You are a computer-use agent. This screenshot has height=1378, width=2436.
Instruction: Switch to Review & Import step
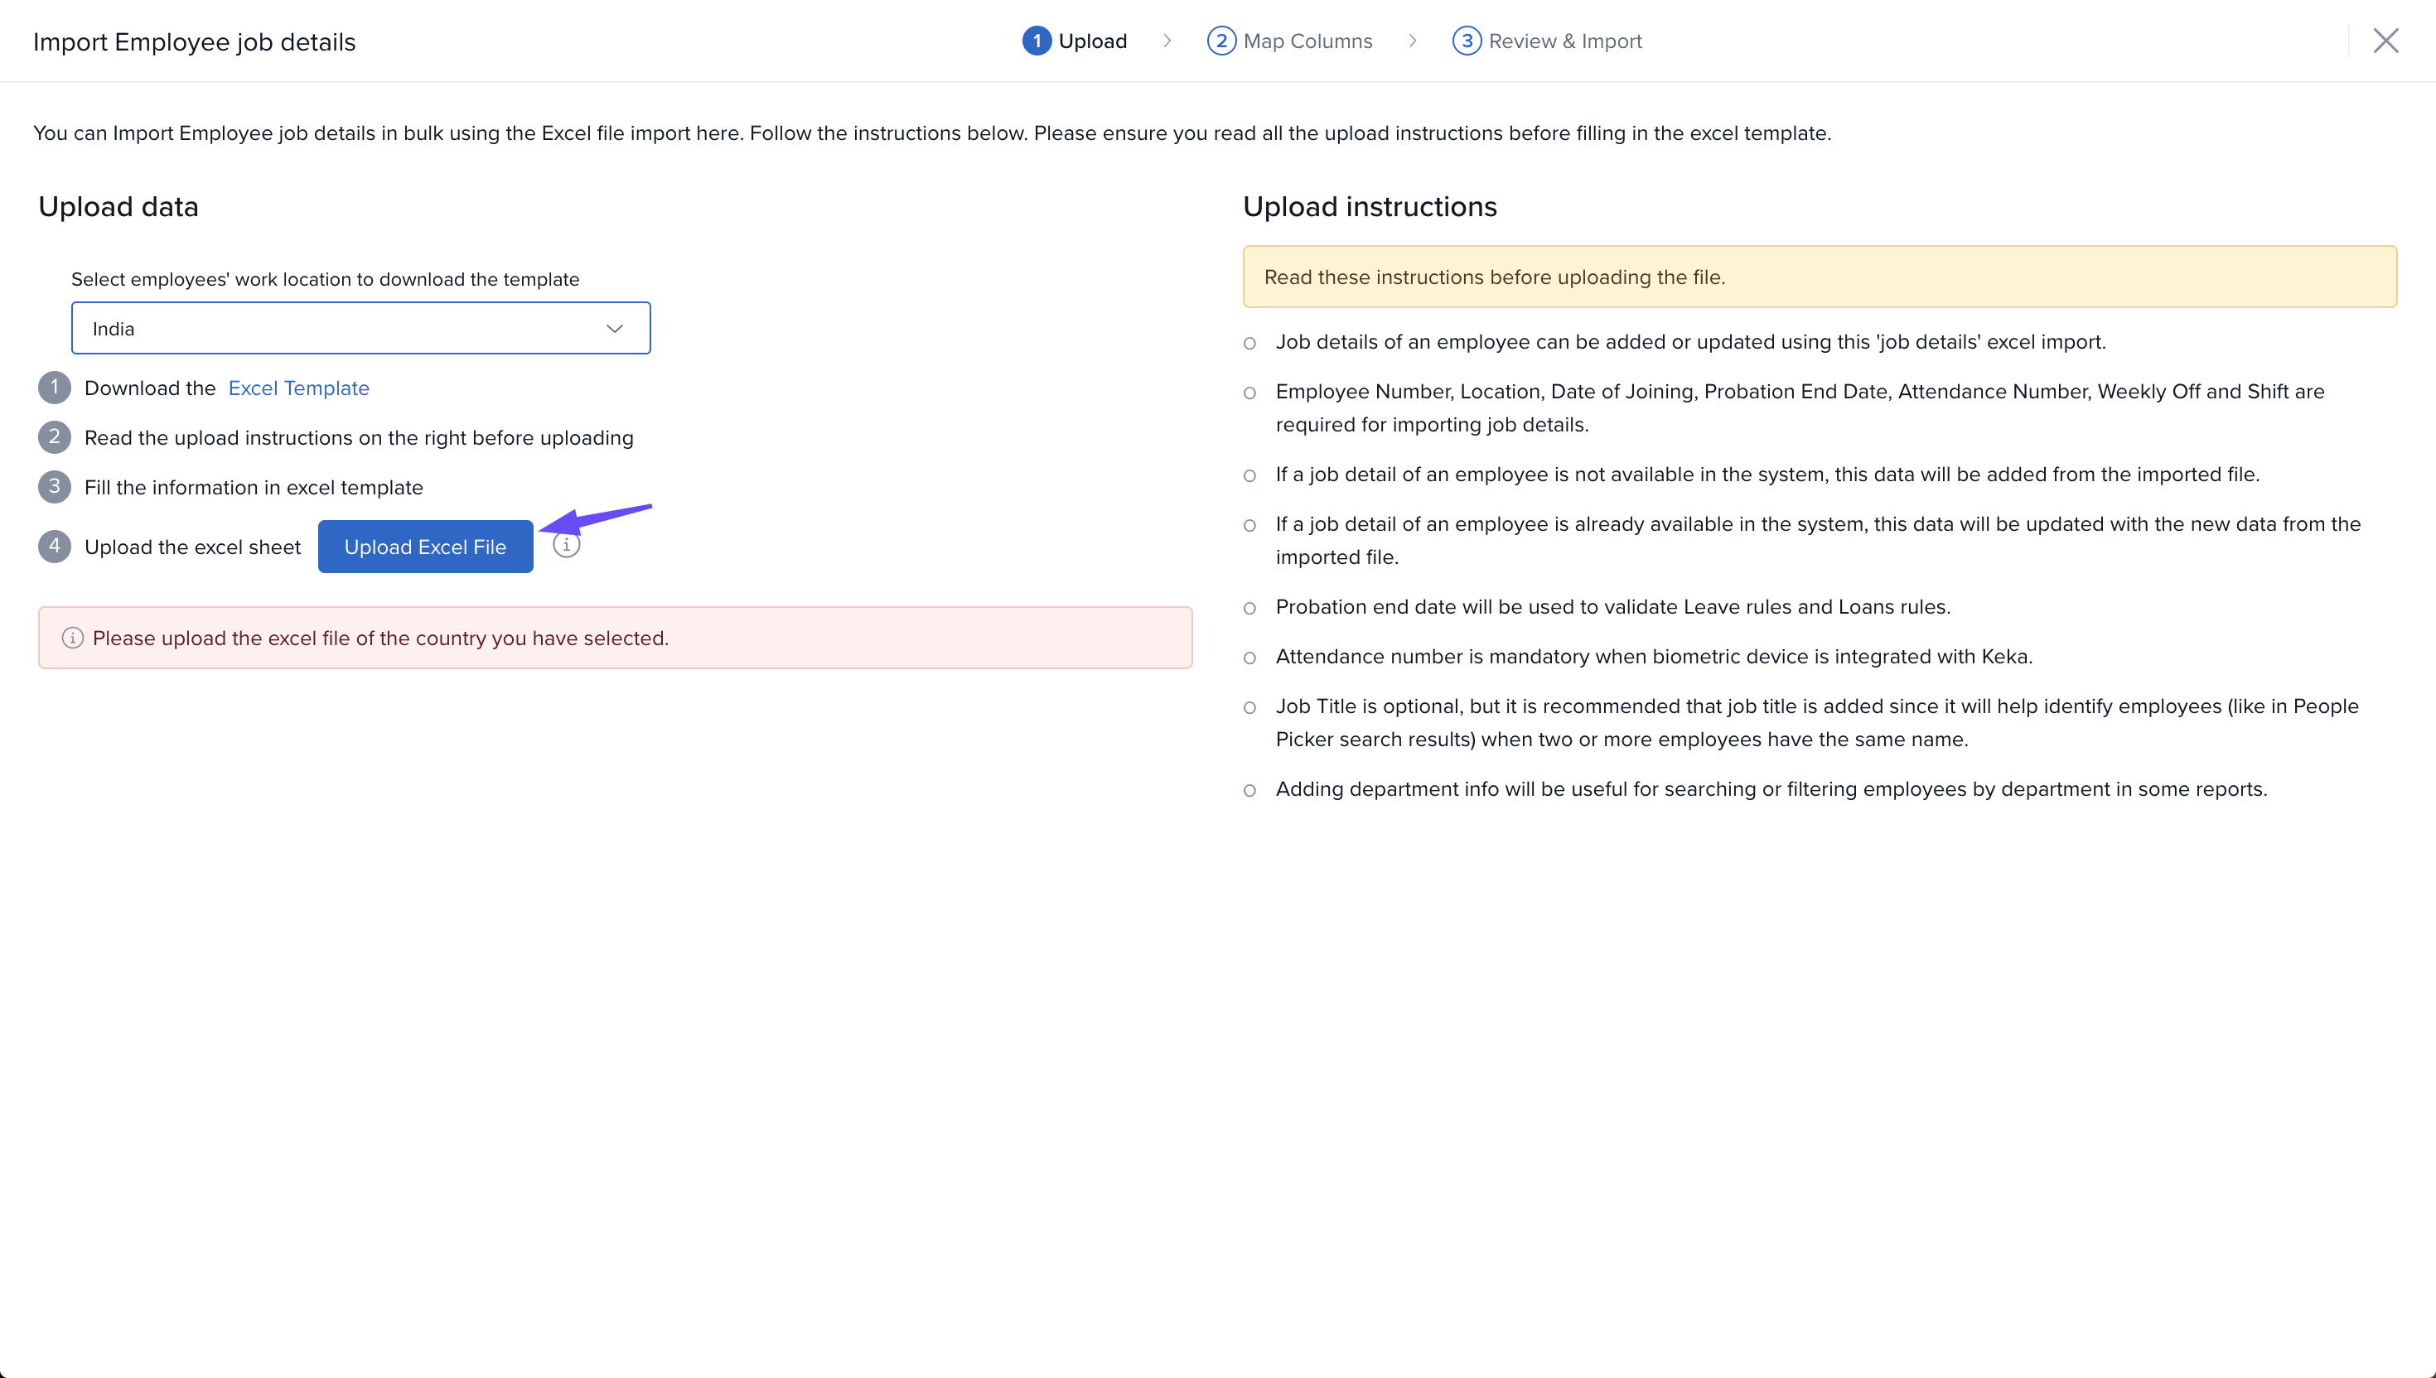pyautogui.click(x=1565, y=41)
